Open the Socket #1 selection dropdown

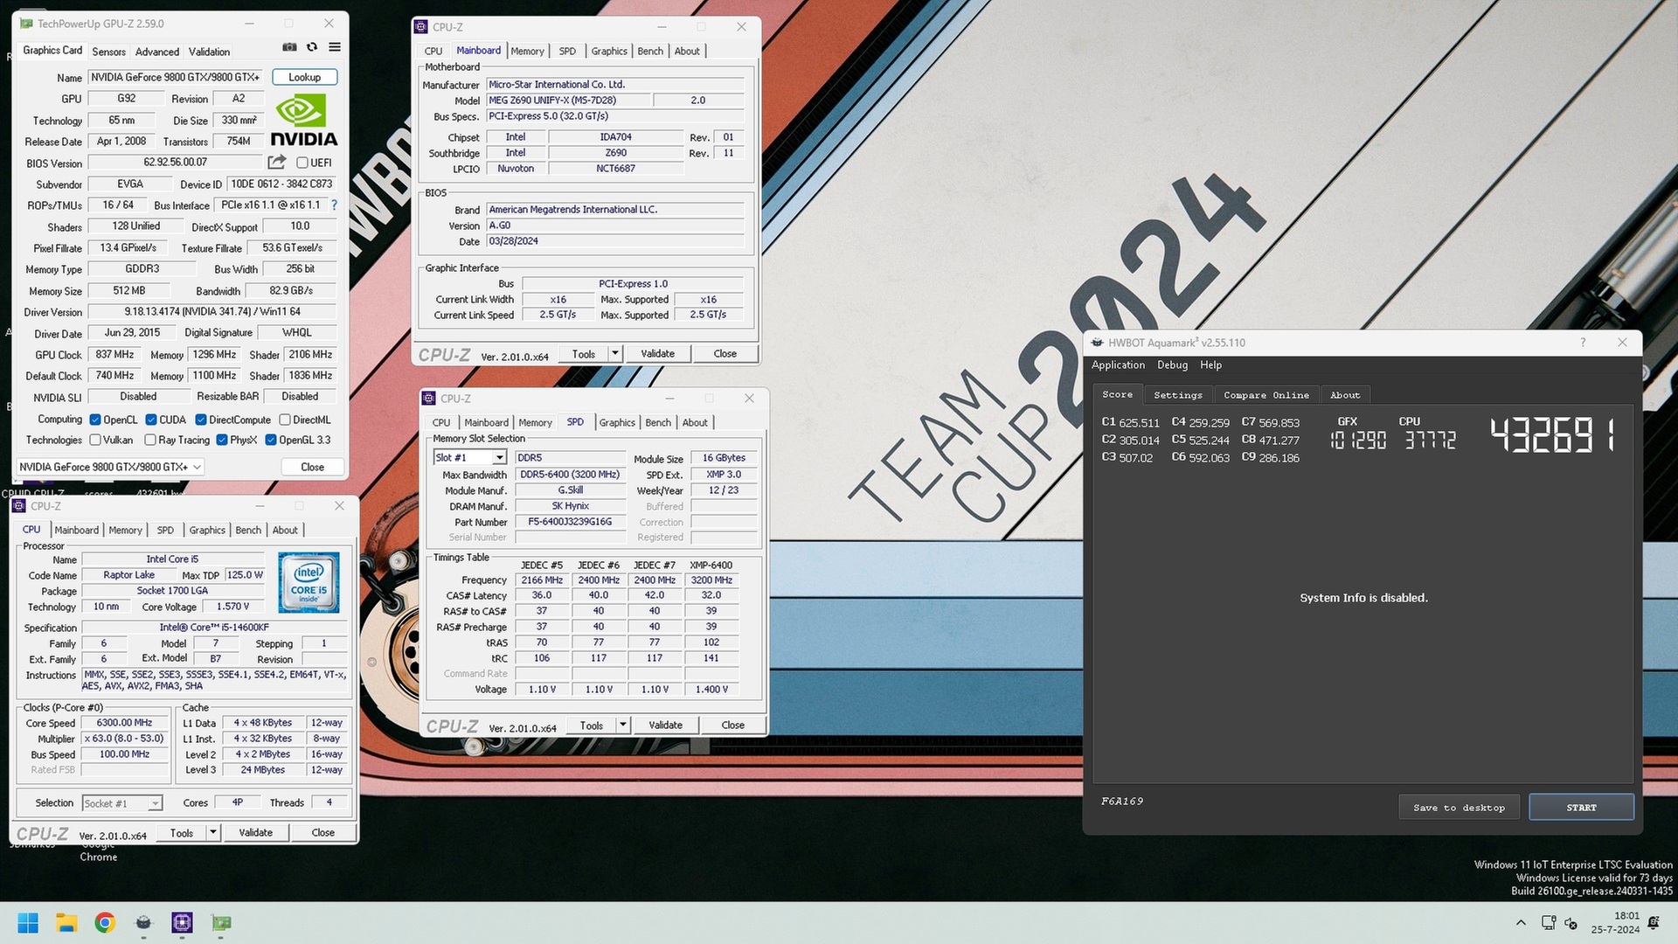pyautogui.click(x=121, y=803)
